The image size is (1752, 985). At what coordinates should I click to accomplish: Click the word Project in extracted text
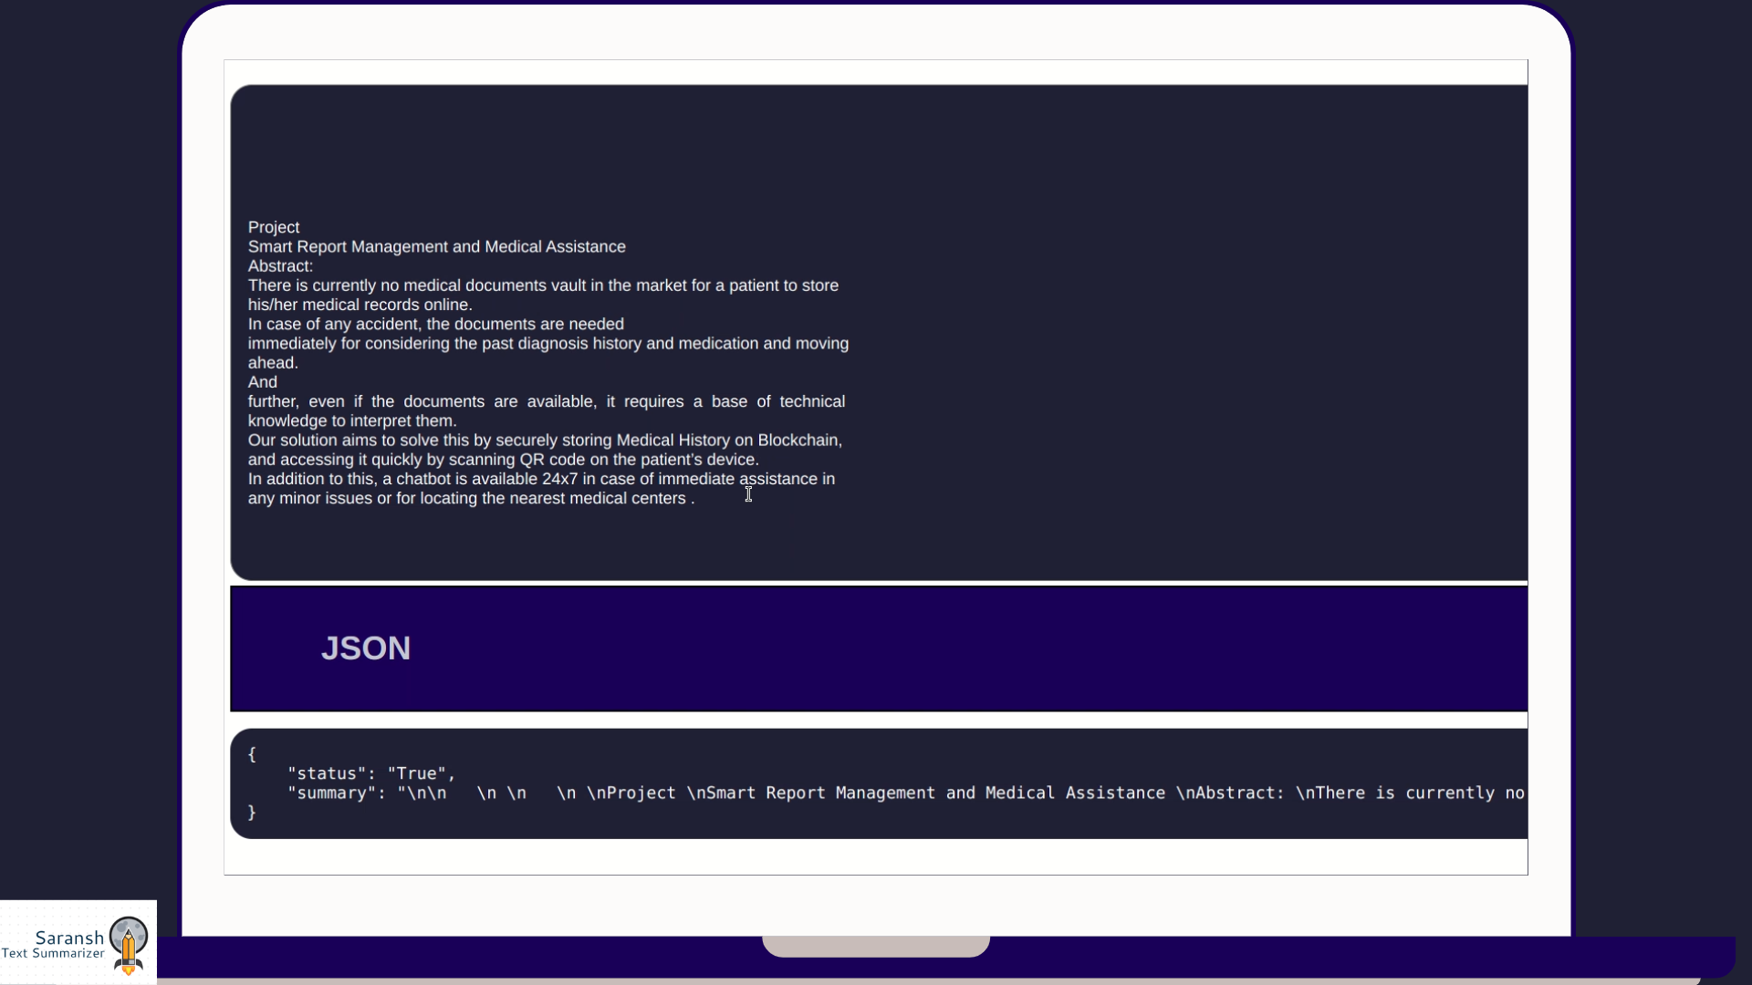click(274, 227)
